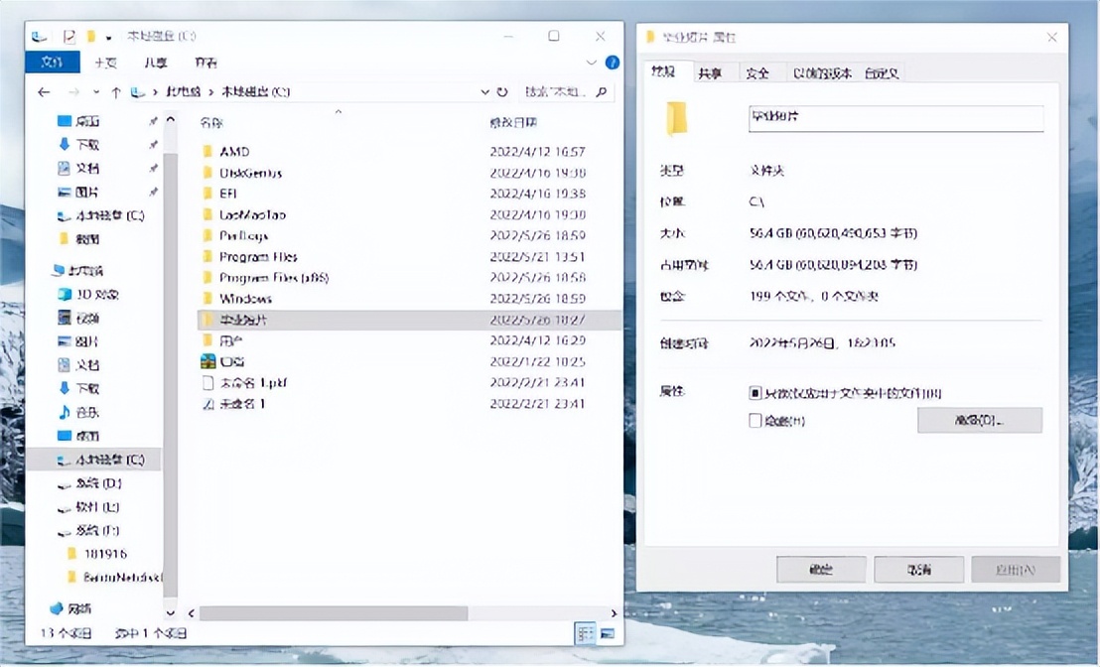Switch to details view in the status bar
The image size is (1100, 667).
click(586, 632)
